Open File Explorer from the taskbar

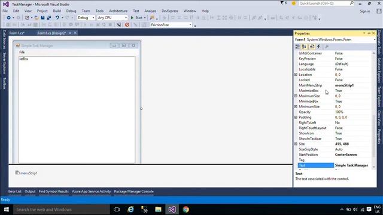[x=158, y=210]
